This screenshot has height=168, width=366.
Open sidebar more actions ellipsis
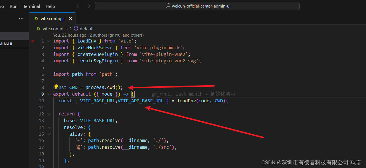(21, 18)
